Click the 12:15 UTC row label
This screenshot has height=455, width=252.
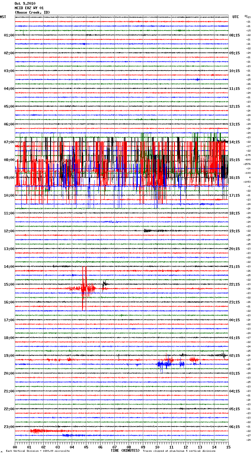point(235,106)
